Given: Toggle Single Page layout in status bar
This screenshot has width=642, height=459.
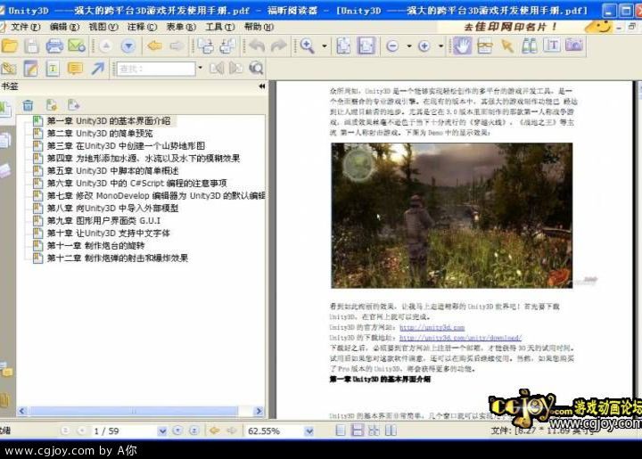Looking at the screenshot, I should (341, 430).
